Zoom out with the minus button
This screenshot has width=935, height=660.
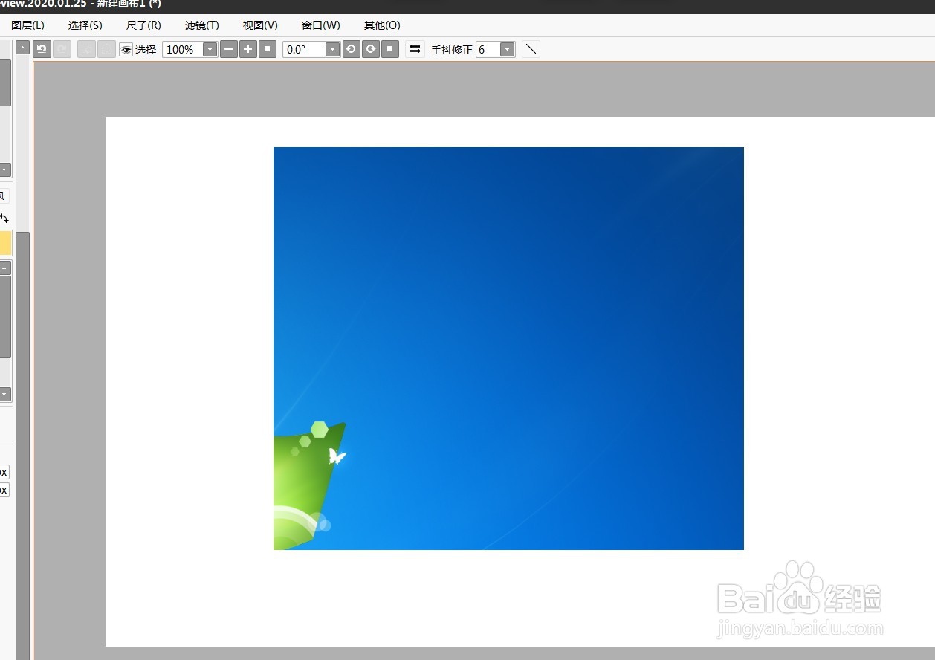(x=229, y=49)
